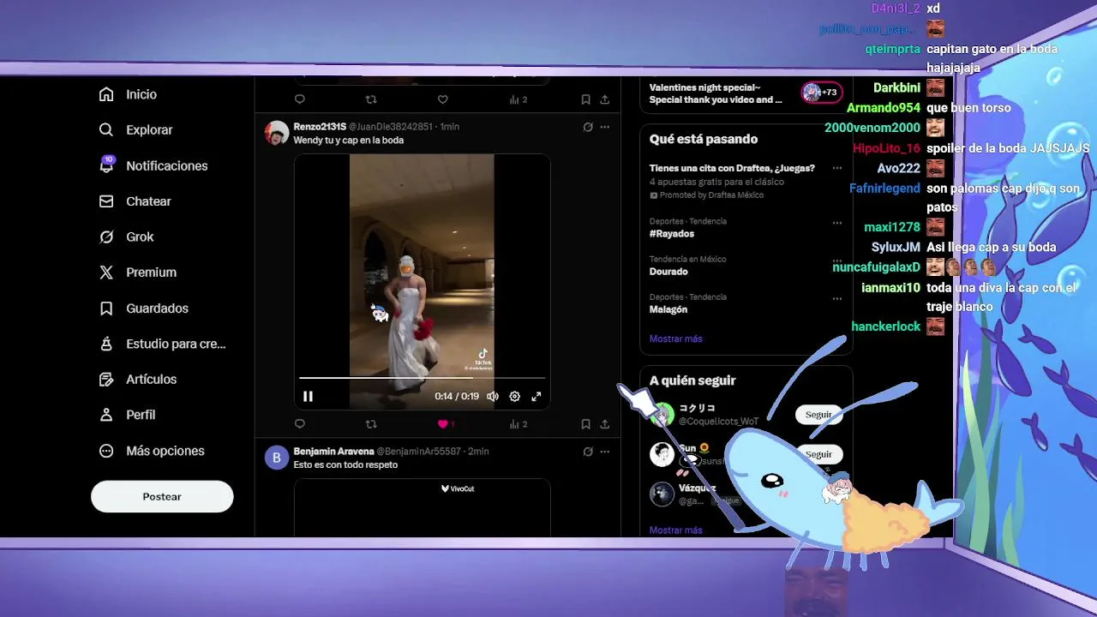The height and width of the screenshot is (617, 1097).
Task: Open the Sun suggested account avatar
Action: coord(662,454)
